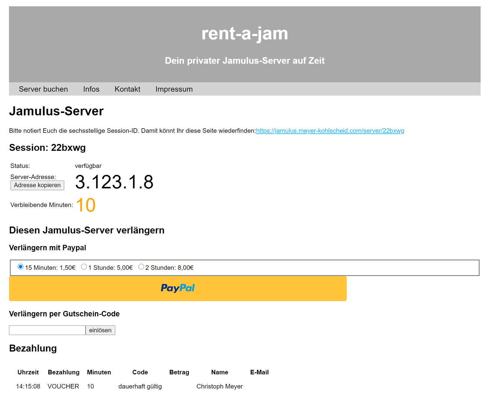Follow the jamulus.meyer-kohlscheid.com session link
The height and width of the screenshot is (405, 492).
(x=330, y=131)
